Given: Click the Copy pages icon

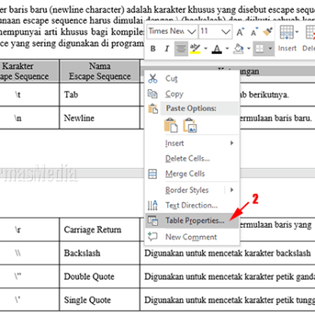Looking at the screenshot, I should point(153,94).
